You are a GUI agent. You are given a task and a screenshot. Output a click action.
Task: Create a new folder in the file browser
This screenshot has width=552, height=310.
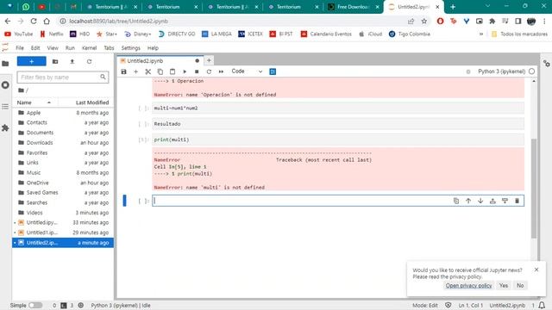click(x=55, y=61)
